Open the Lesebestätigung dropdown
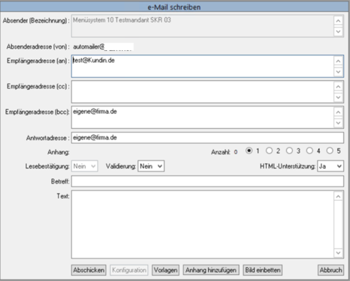Screen dimensions: 350x281 85,166
